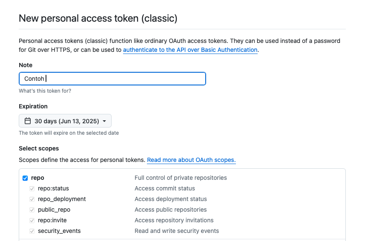The image size is (382, 241).
Task: Toggle the repo:invite checkbox
Action: tap(32, 220)
